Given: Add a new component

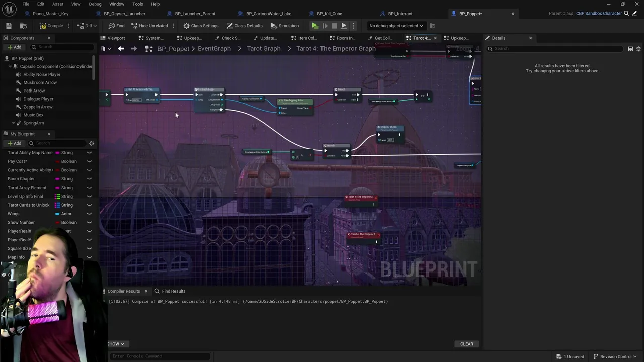Looking at the screenshot, I should (14, 47).
